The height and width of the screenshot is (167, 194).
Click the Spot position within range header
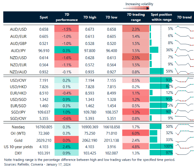[x=161, y=17]
